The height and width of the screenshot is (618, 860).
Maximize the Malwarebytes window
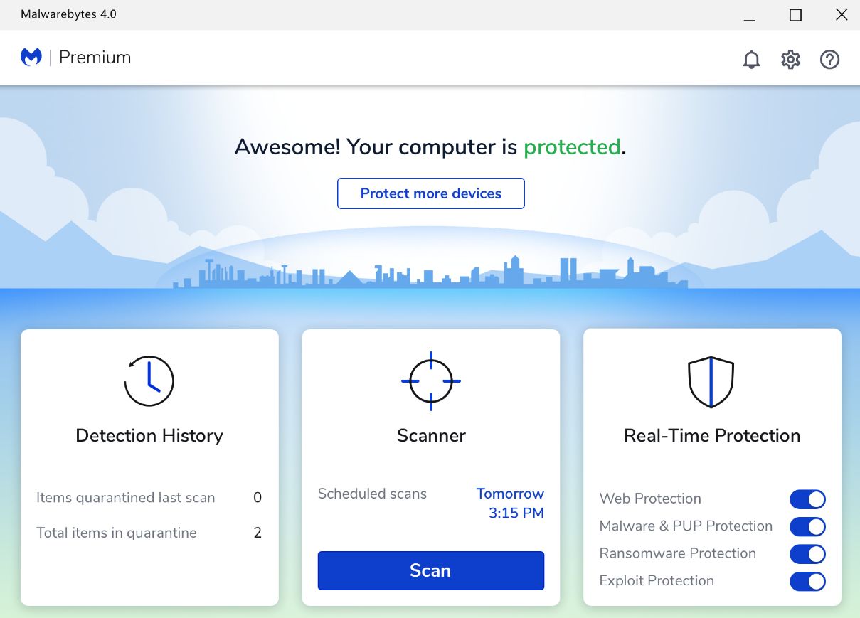point(796,15)
